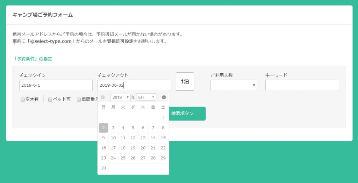This screenshot has height=183, width=358.
Task: Click the 1泊 nights button
Action: point(185,82)
